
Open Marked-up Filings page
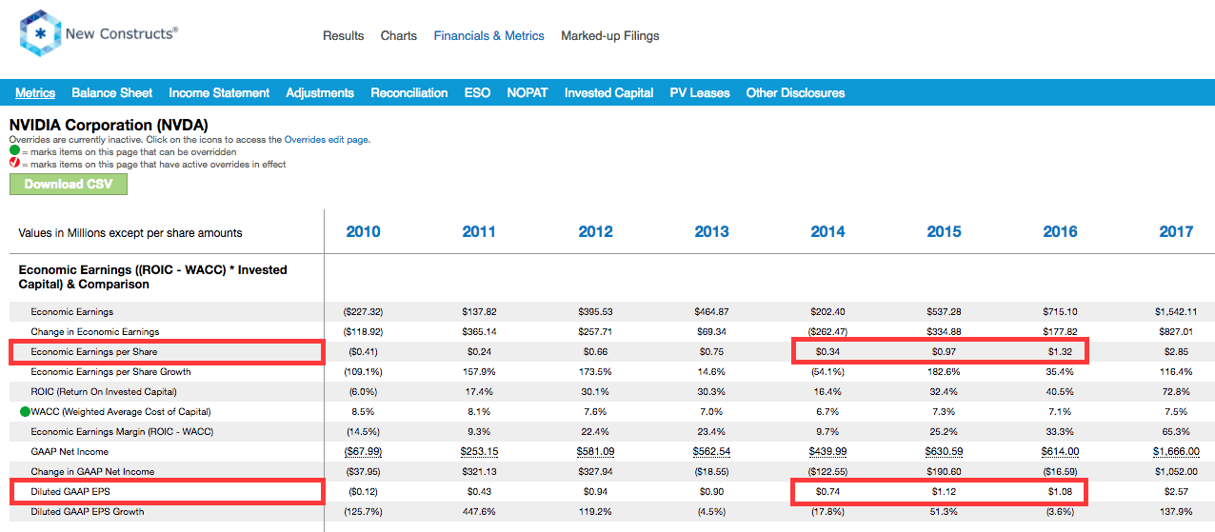(609, 36)
